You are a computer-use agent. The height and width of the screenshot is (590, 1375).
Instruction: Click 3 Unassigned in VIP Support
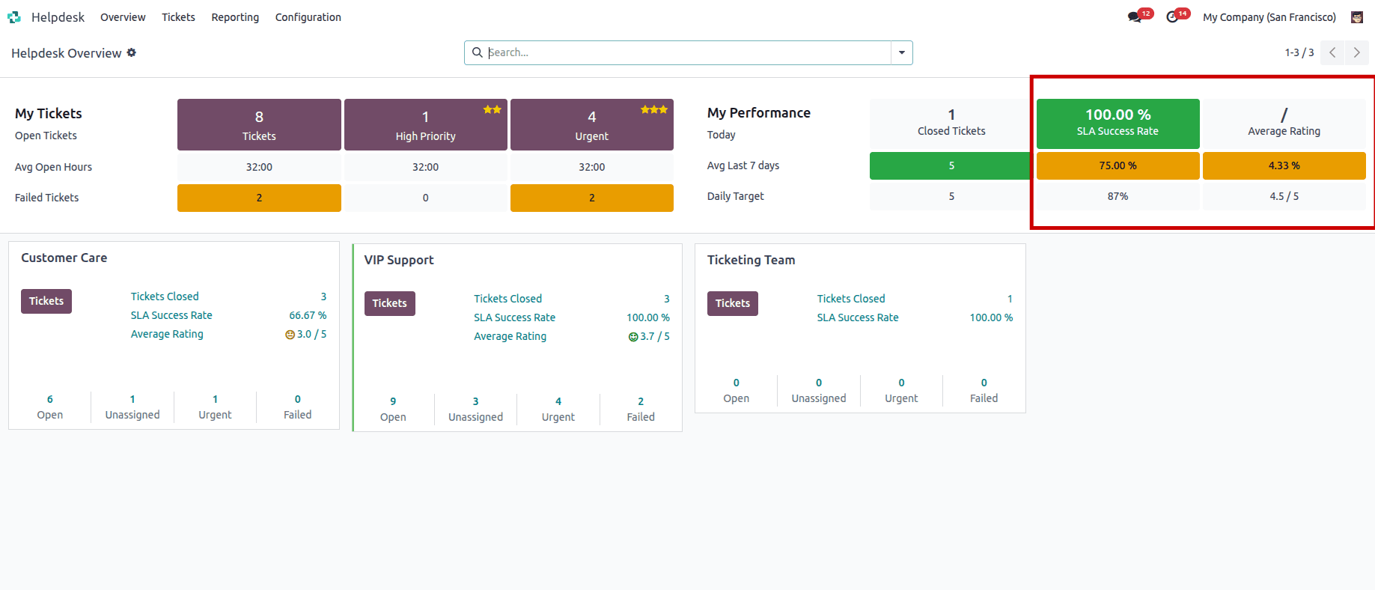click(475, 410)
